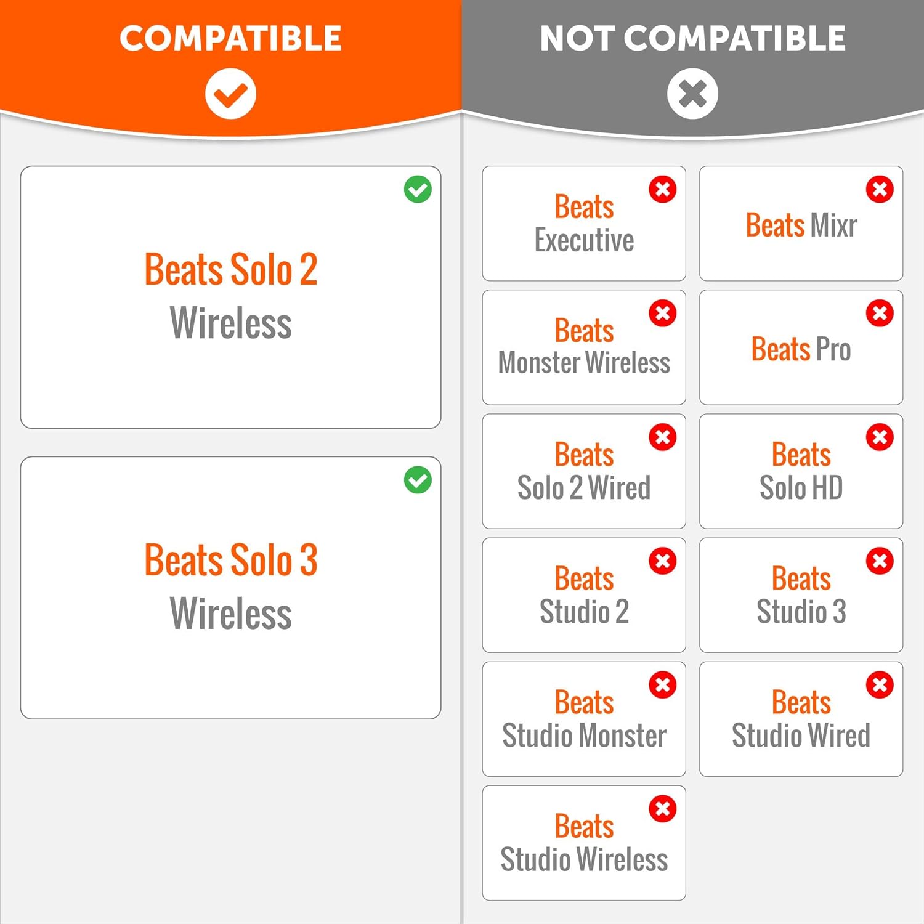
Task: Choose the Beats Studio Wired card
Action: pyautogui.click(x=801, y=719)
